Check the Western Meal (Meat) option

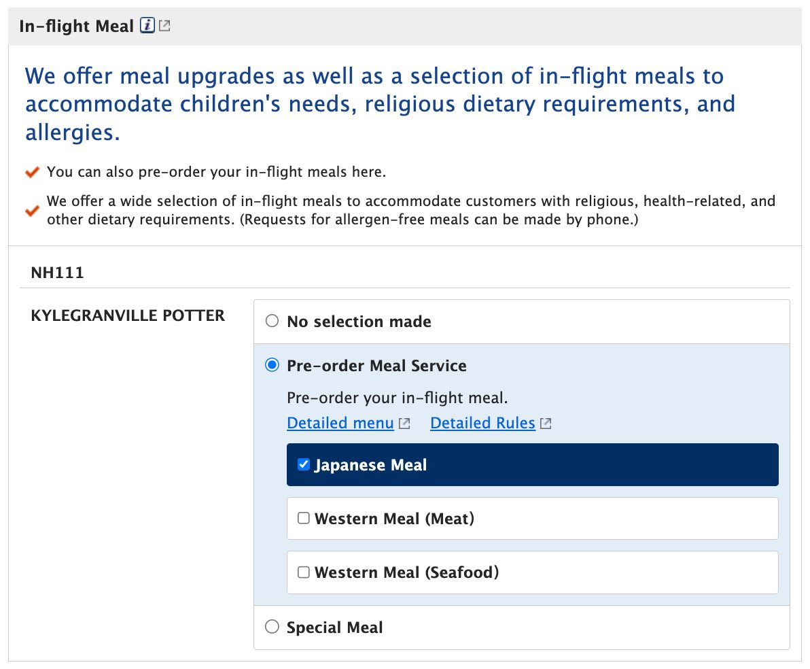click(304, 517)
